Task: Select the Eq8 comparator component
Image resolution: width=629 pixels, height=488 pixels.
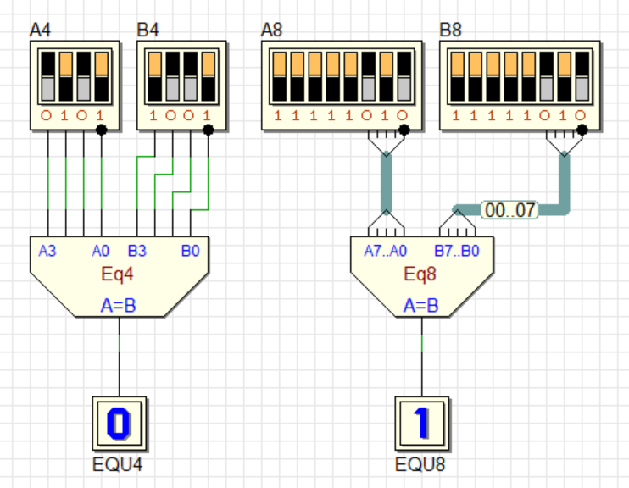Action: (421, 276)
